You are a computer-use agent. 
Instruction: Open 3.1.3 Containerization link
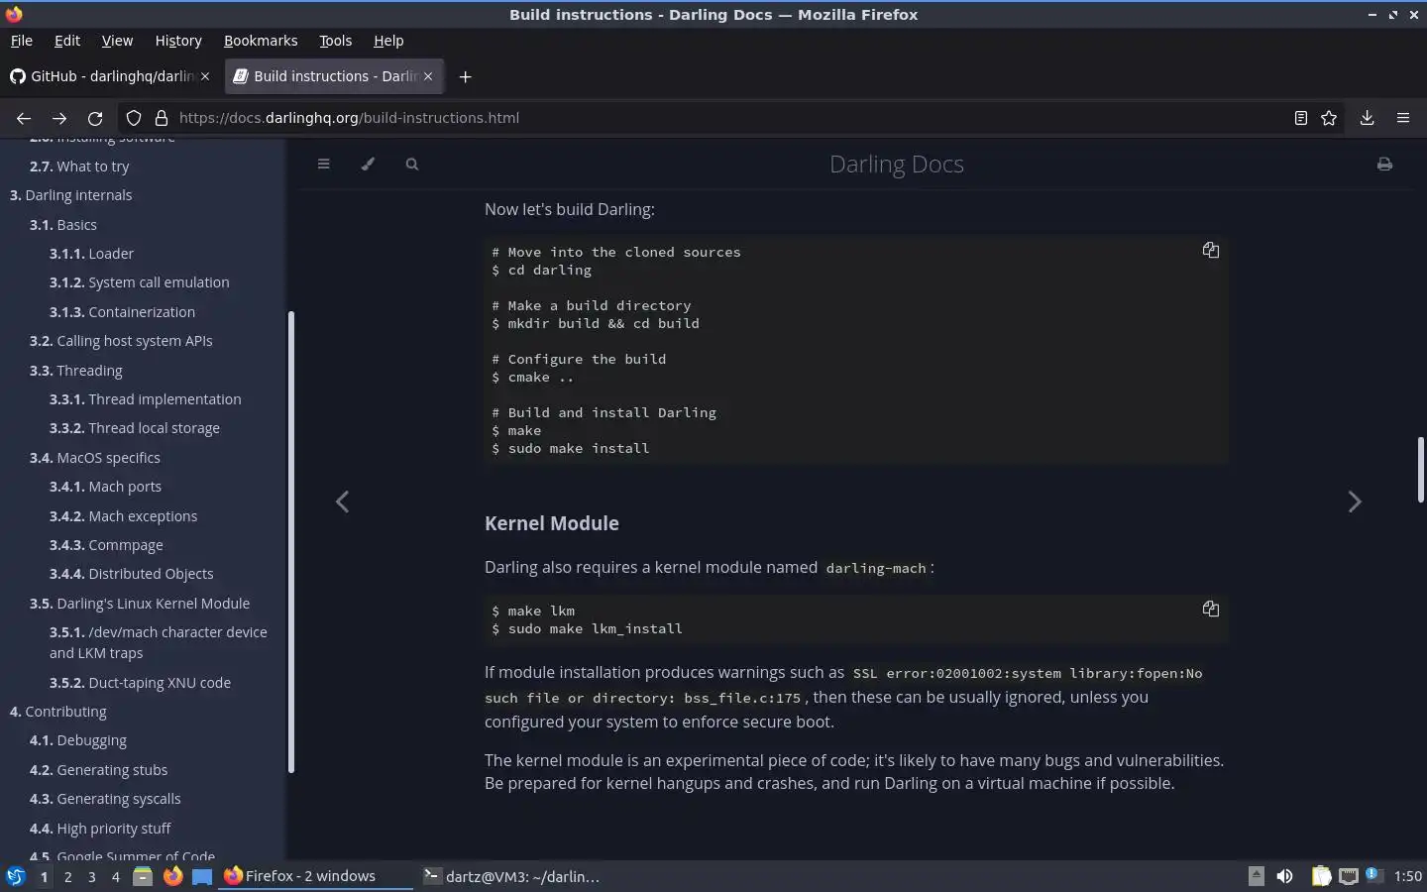pyautogui.click(x=122, y=312)
